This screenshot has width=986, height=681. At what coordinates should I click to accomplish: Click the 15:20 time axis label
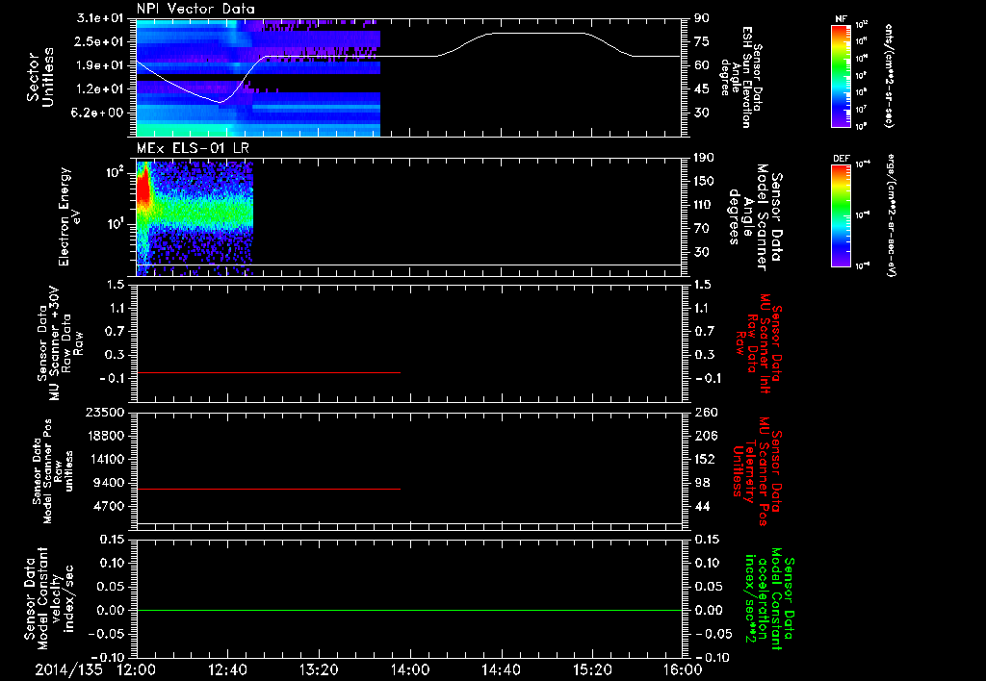click(592, 669)
